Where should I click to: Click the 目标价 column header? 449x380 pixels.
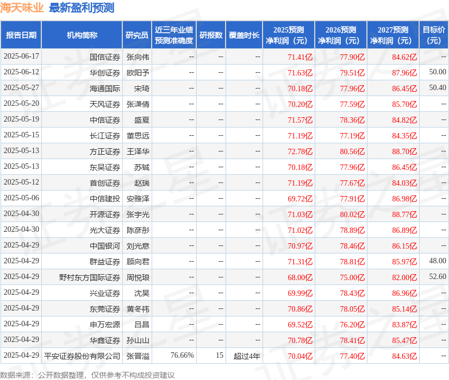434,35
